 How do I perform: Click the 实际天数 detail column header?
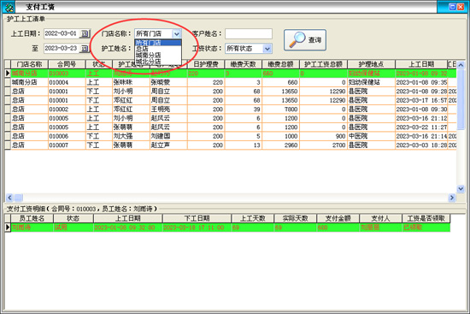tap(296, 218)
